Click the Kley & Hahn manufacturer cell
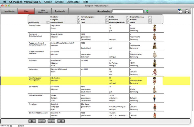This screenshot has height=127, width=194. 55,26
